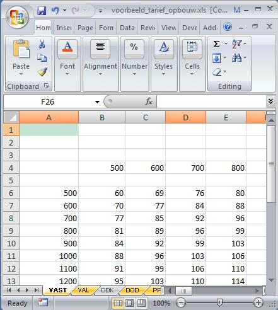The image size is (278, 310).
Task: Switch to the VAL sheet tab
Action: pos(83,290)
